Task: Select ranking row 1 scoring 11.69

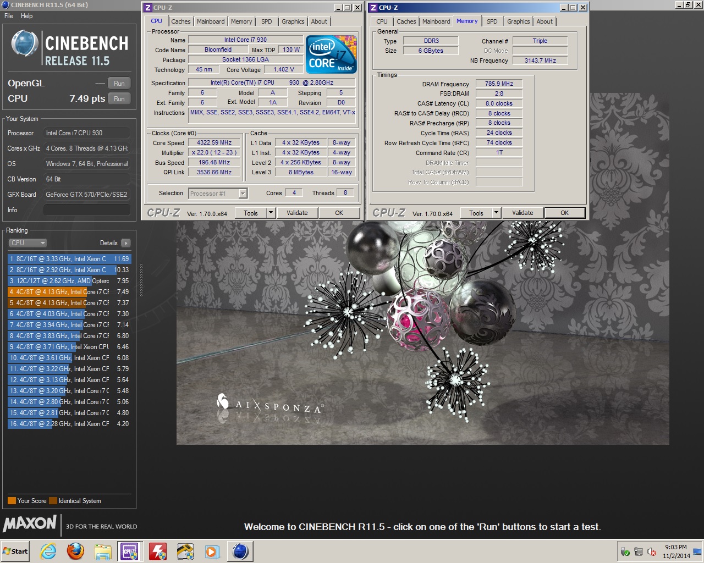Action: 69,259
